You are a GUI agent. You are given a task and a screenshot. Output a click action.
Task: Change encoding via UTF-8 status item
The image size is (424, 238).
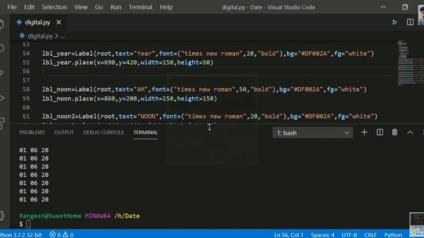pyautogui.click(x=349, y=235)
